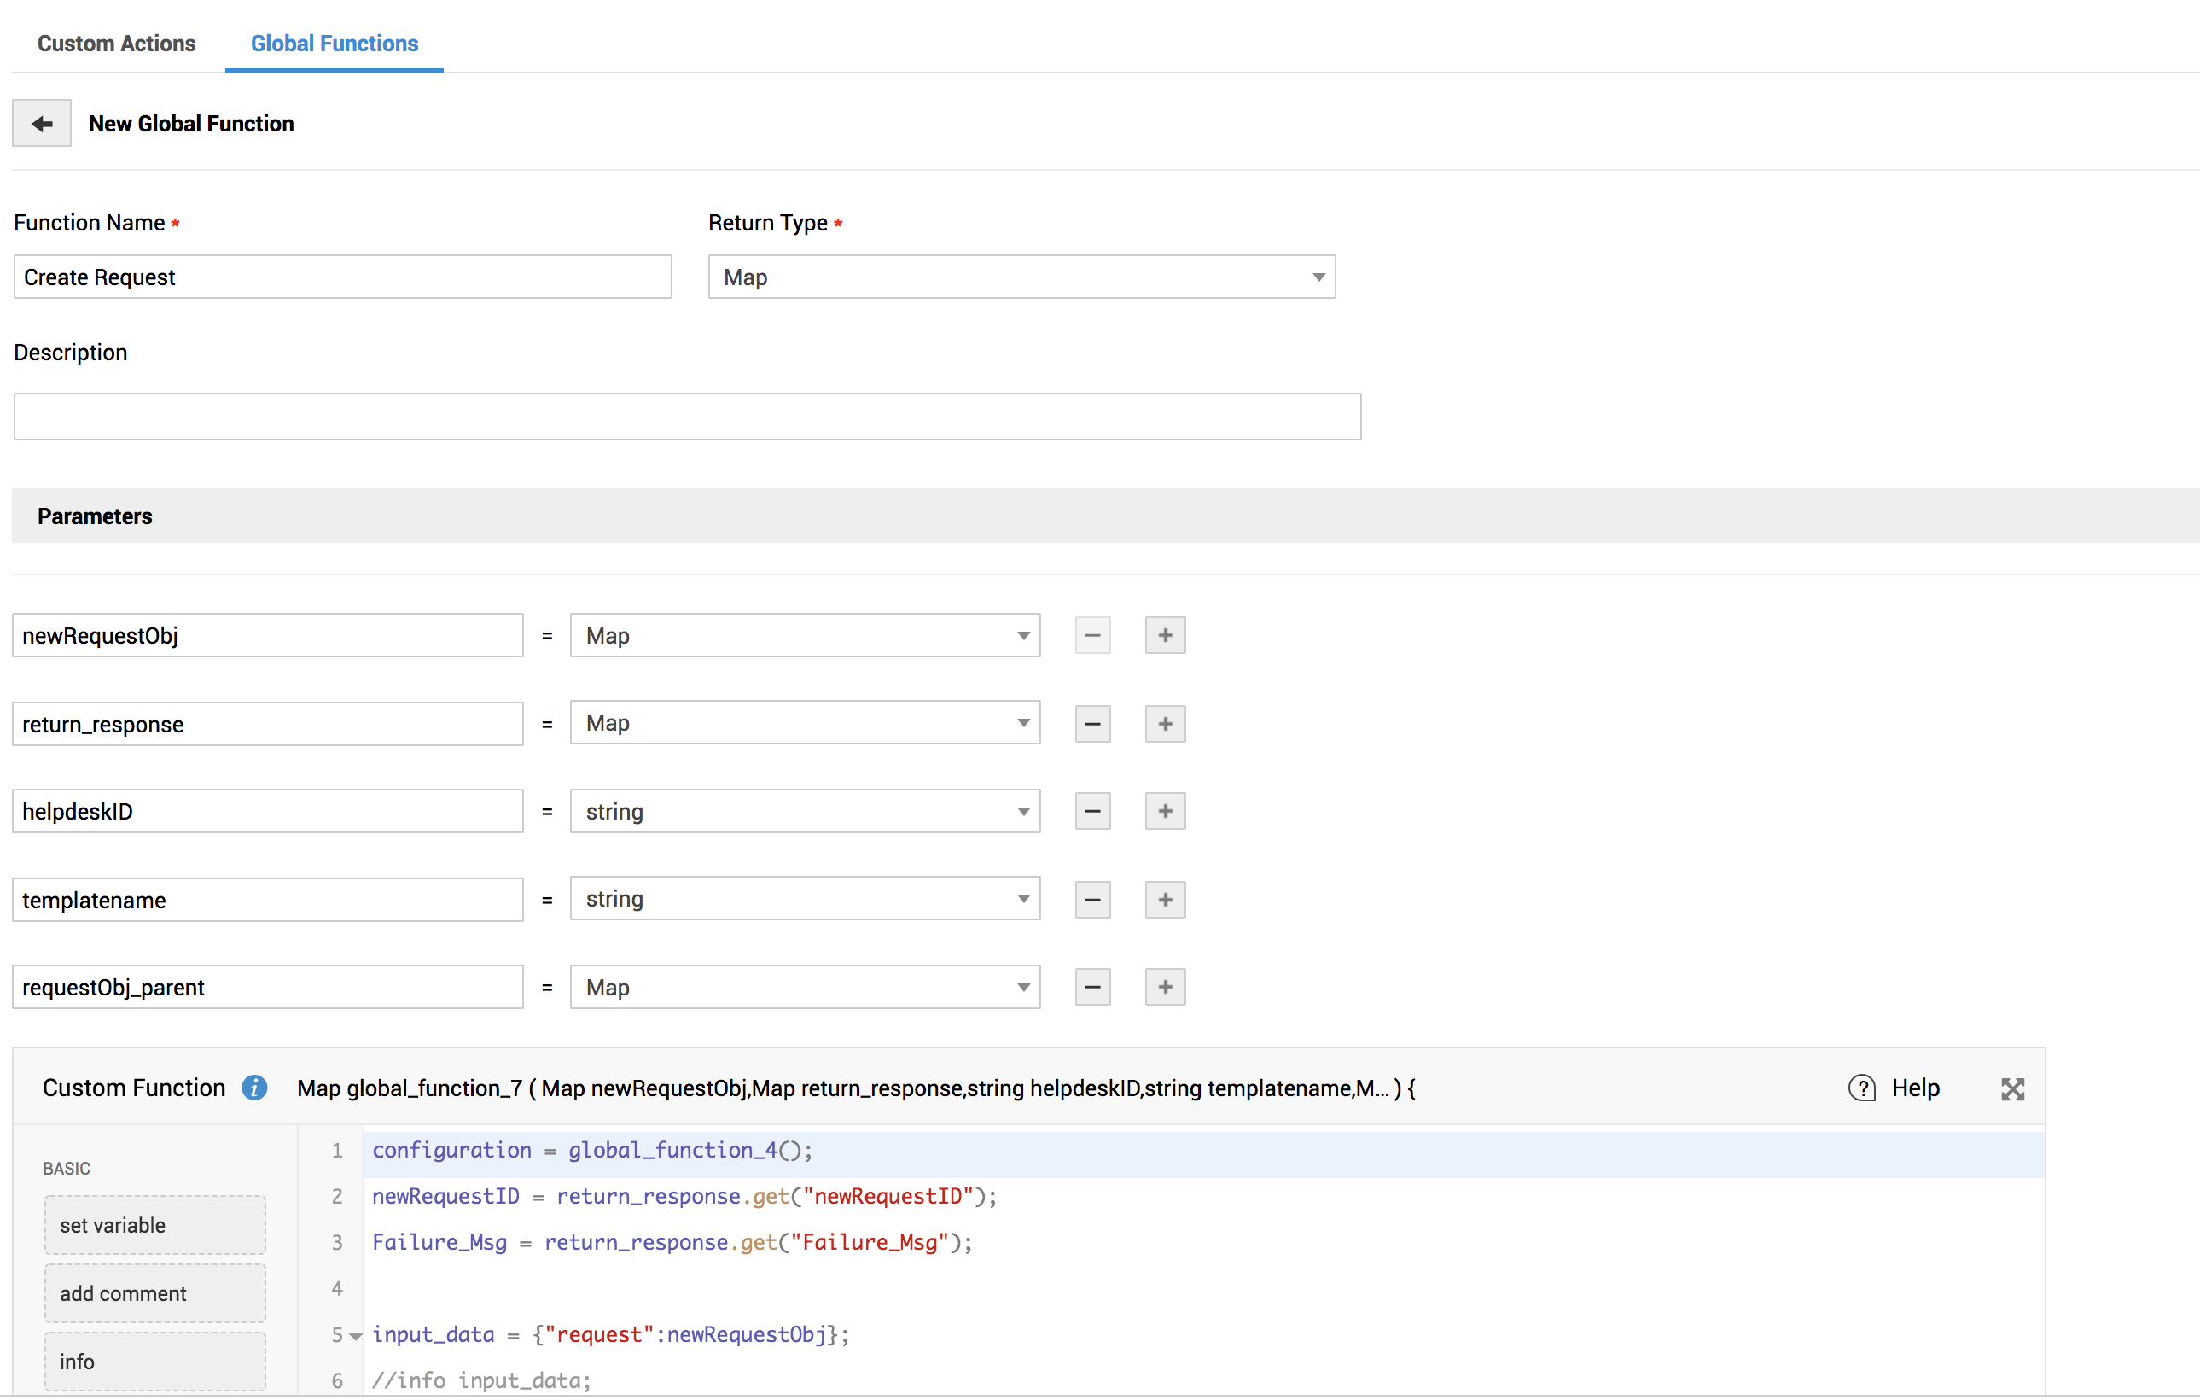Click the back arrow button
The height and width of the screenshot is (1400, 2200).
(41, 124)
